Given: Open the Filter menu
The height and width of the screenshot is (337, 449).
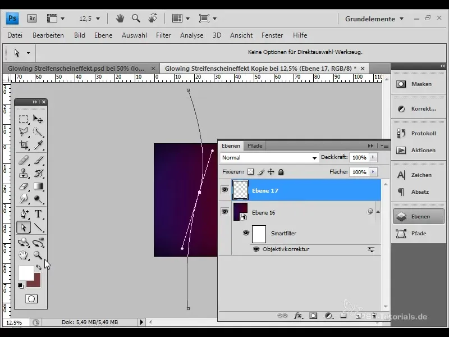Looking at the screenshot, I should pos(163,35).
